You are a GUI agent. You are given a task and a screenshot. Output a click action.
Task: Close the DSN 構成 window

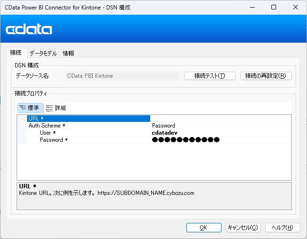pyautogui.click(x=296, y=8)
